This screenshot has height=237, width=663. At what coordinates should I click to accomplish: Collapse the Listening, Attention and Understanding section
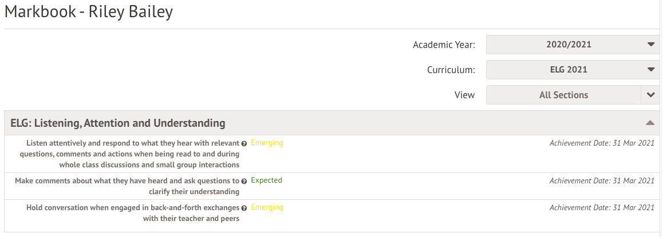(x=650, y=123)
